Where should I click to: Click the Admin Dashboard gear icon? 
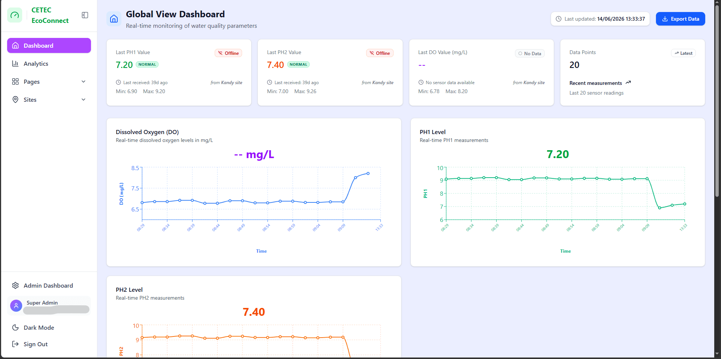[x=15, y=285]
